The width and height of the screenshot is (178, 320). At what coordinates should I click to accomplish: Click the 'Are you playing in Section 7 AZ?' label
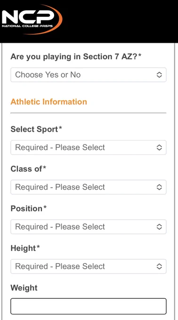tap(76, 56)
